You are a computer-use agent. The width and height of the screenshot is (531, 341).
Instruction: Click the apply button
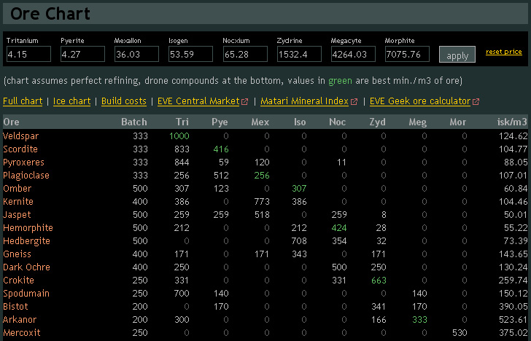457,55
